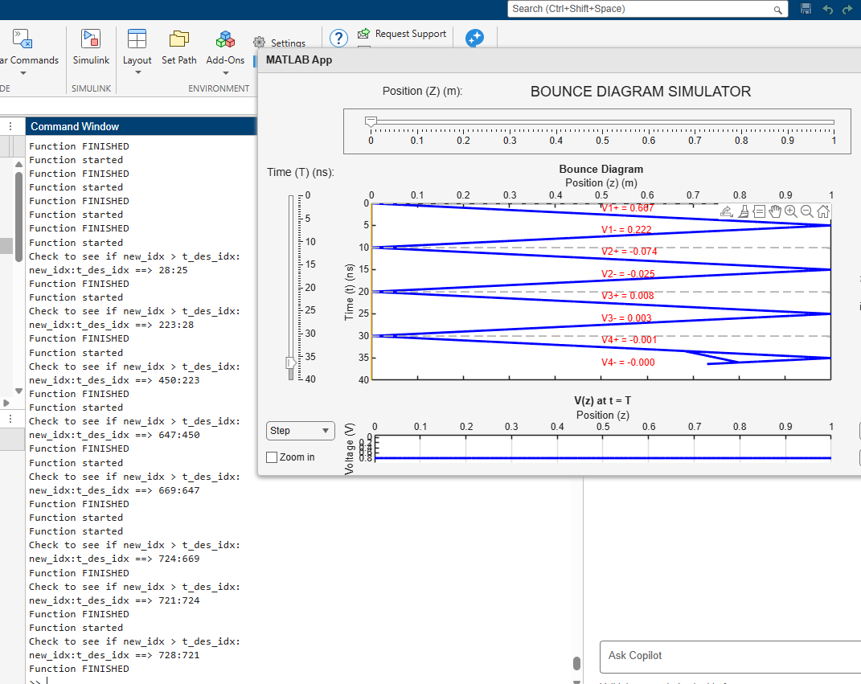Click the zoom in magnifier on plot
Viewport: 861px width, 684px height.
791,211
